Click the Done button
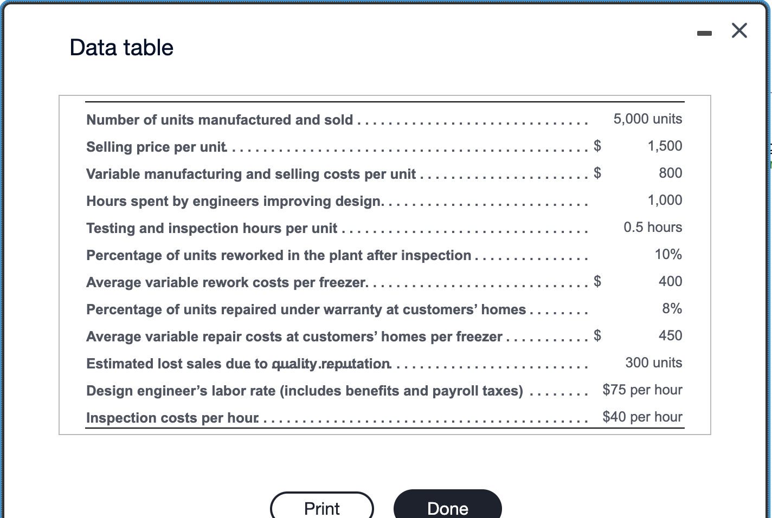Viewport: 772px width, 518px height. [447, 508]
